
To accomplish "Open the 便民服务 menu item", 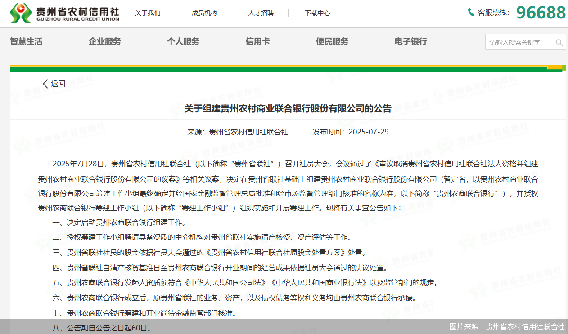I will point(332,41).
